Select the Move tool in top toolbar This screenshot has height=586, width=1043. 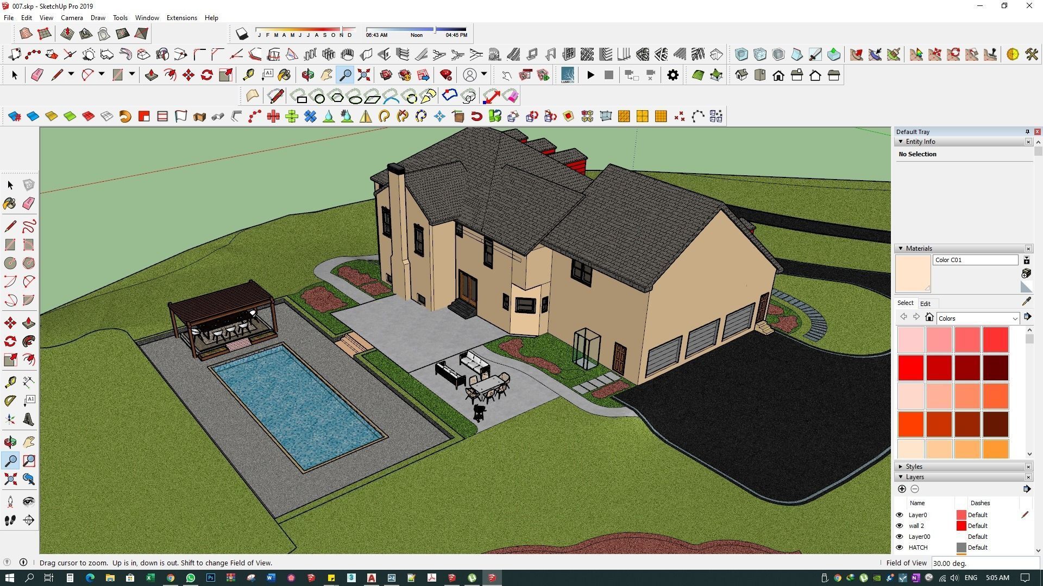click(x=189, y=75)
